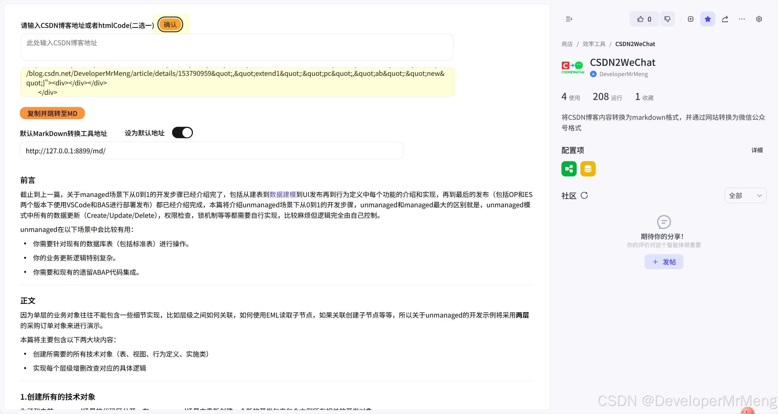This screenshot has height=414, width=778.
Task: Click the green workflow config icon
Action: [x=569, y=169]
